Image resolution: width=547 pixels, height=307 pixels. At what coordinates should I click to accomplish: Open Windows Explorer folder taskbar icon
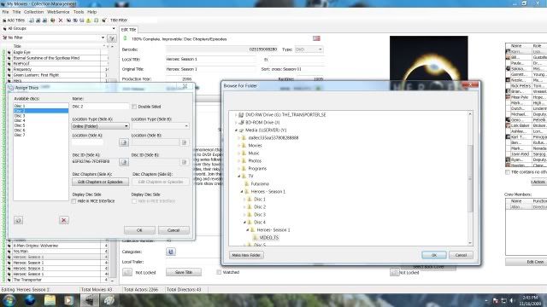pyautogui.click(x=50, y=300)
